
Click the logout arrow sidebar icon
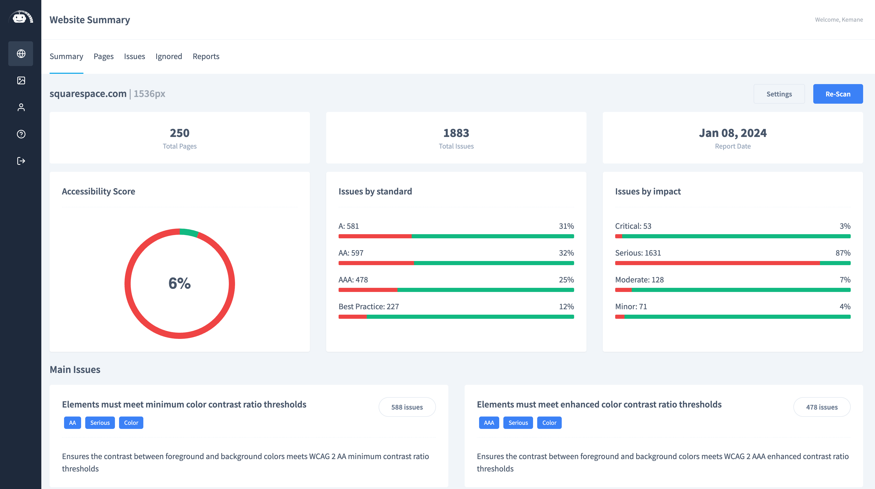pyautogui.click(x=21, y=161)
